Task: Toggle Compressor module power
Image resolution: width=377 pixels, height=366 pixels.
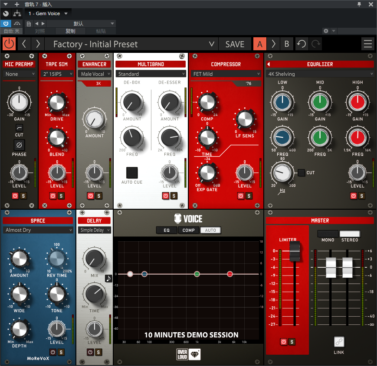Action: tap(241, 196)
